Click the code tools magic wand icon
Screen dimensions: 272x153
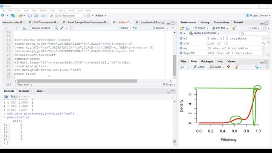[x=62, y=28]
